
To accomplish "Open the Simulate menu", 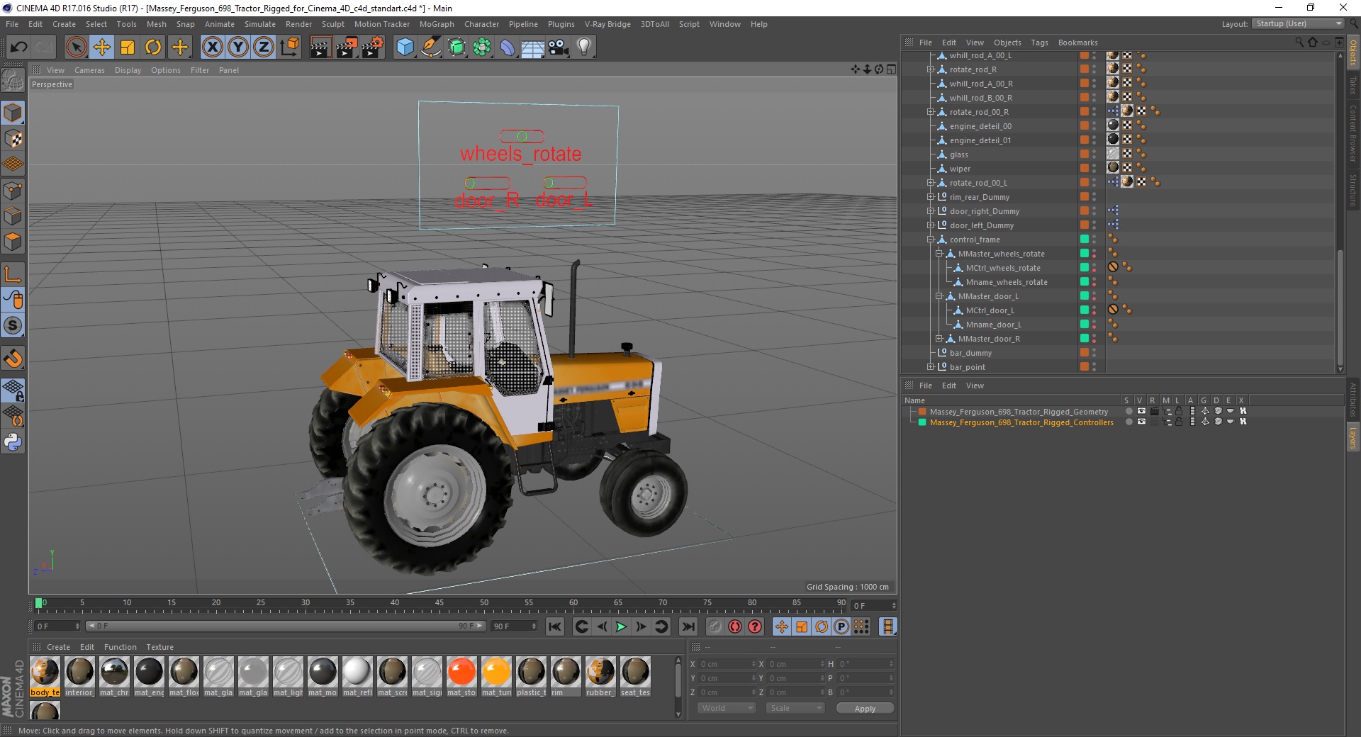I will coord(259,24).
